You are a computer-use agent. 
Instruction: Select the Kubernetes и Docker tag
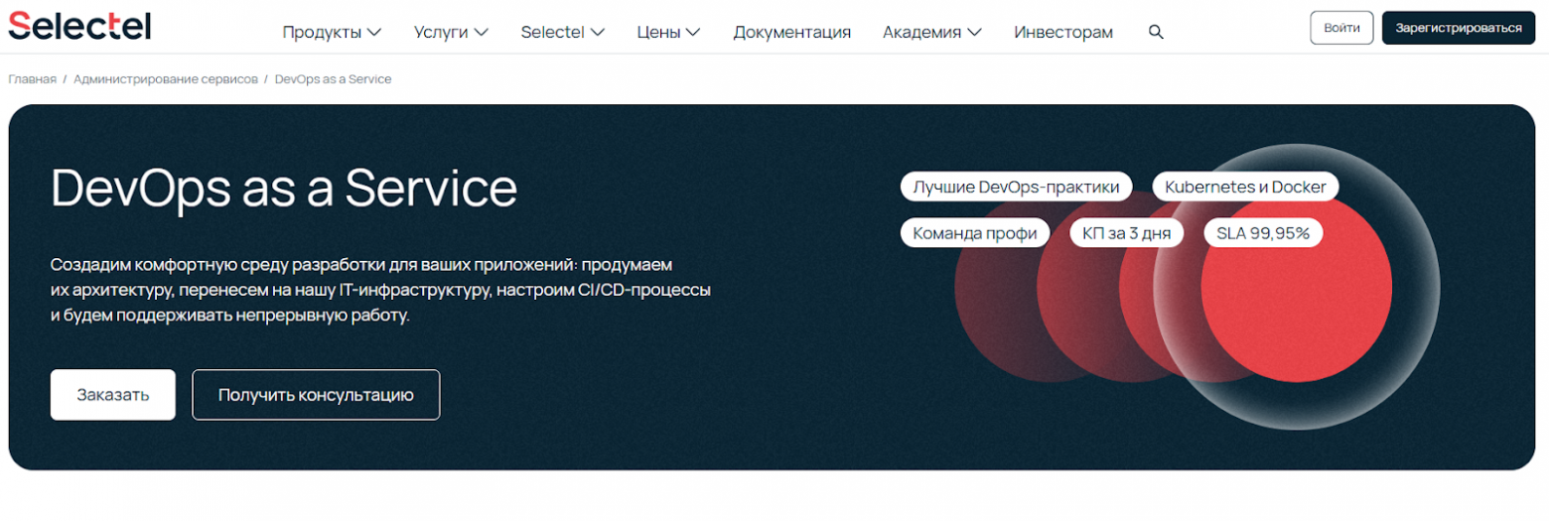click(x=1245, y=187)
